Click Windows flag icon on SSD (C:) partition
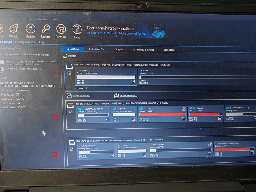256x192 pixels. coord(140,108)
